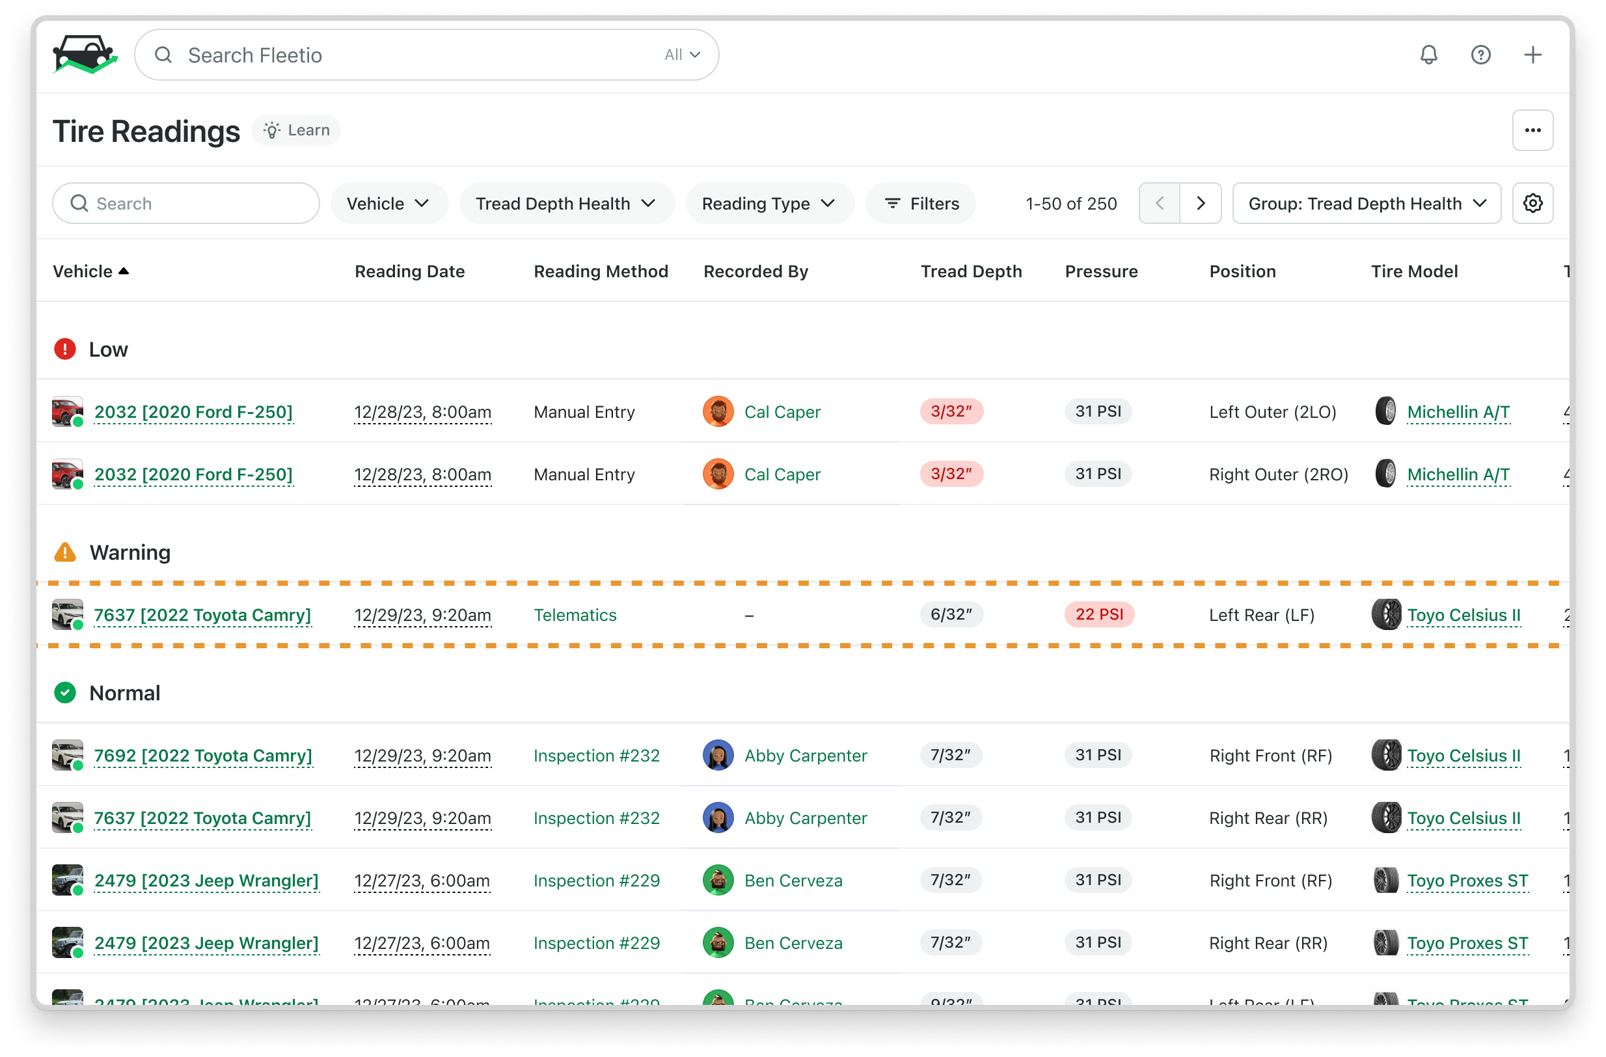Click Michellin A/T tire icon in Left Outer row

click(x=1385, y=411)
